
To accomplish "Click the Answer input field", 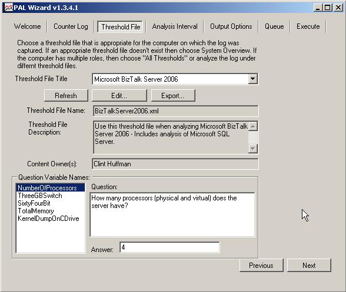I will point(169,247).
